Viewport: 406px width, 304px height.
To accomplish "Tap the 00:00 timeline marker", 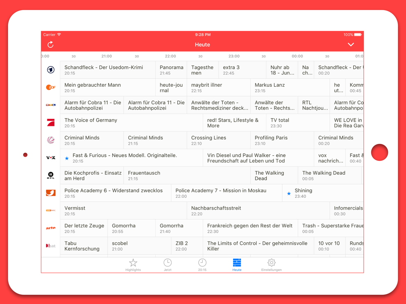I will (297, 56).
